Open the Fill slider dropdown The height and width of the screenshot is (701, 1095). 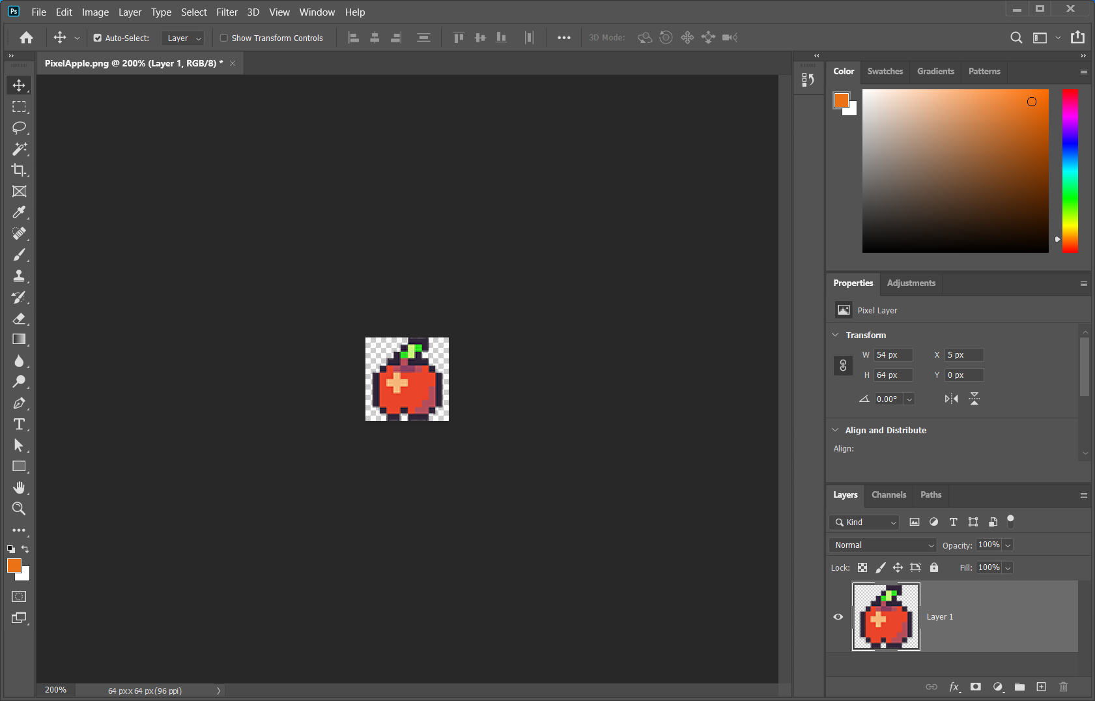(x=1008, y=568)
